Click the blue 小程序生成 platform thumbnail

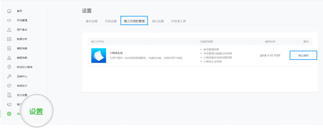coord(98,56)
